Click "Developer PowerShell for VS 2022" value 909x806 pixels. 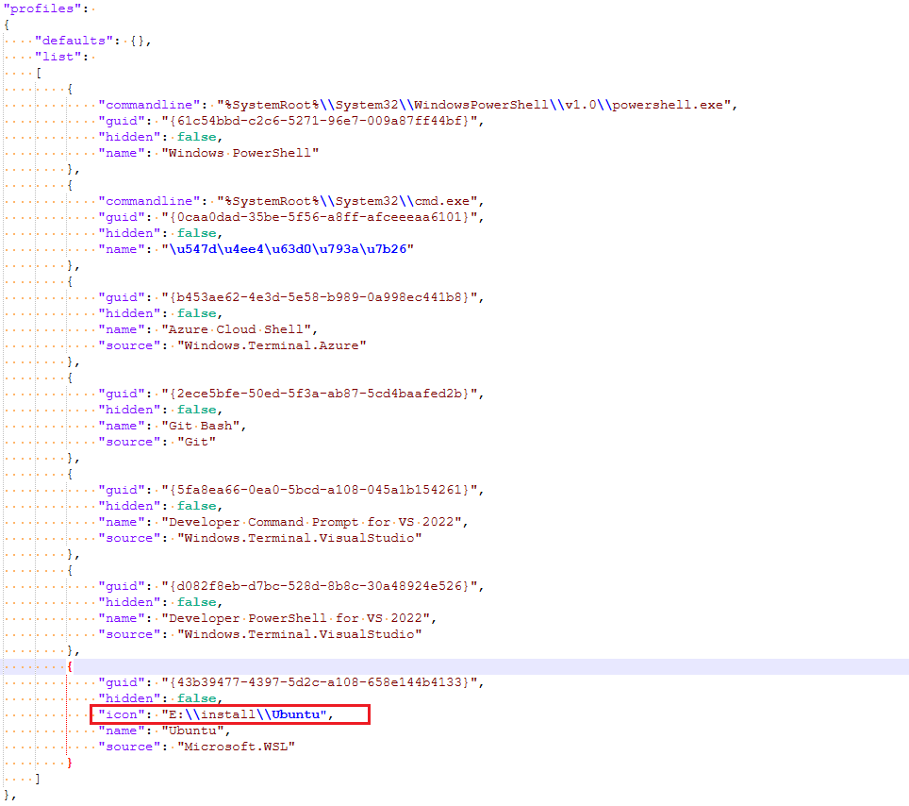tap(296, 618)
